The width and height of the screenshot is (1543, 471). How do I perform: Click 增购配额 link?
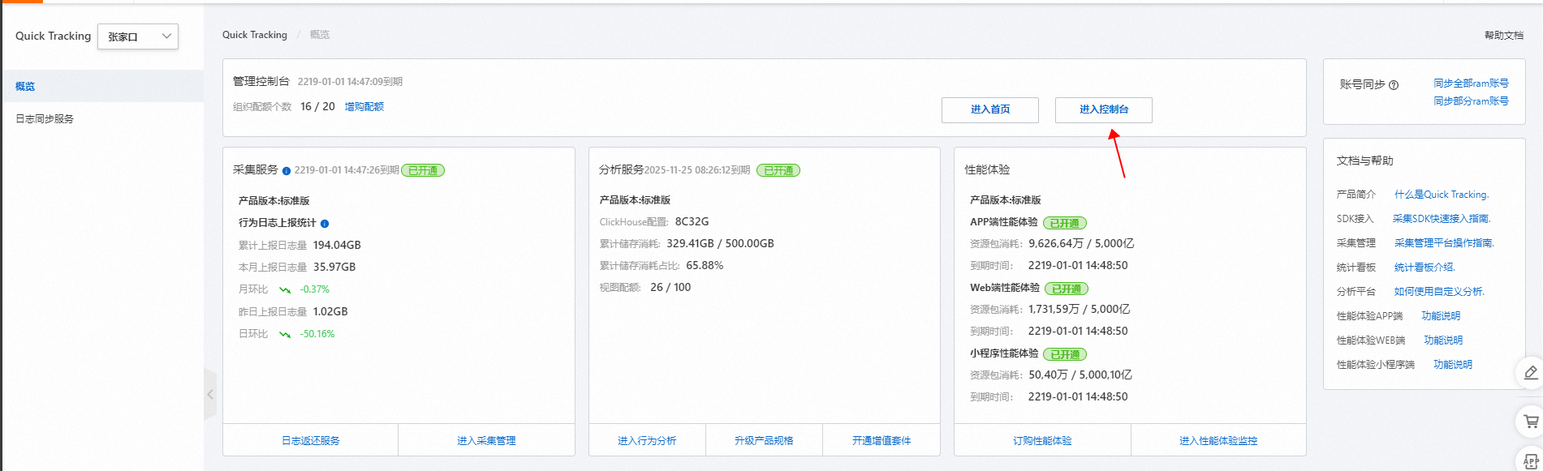click(x=364, y=107)
